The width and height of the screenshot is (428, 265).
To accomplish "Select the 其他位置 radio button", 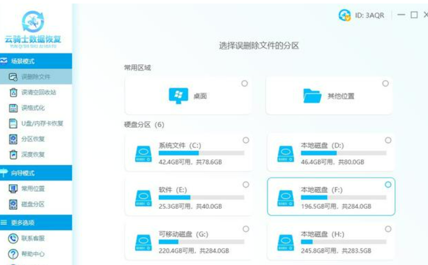I will (385, 84).
